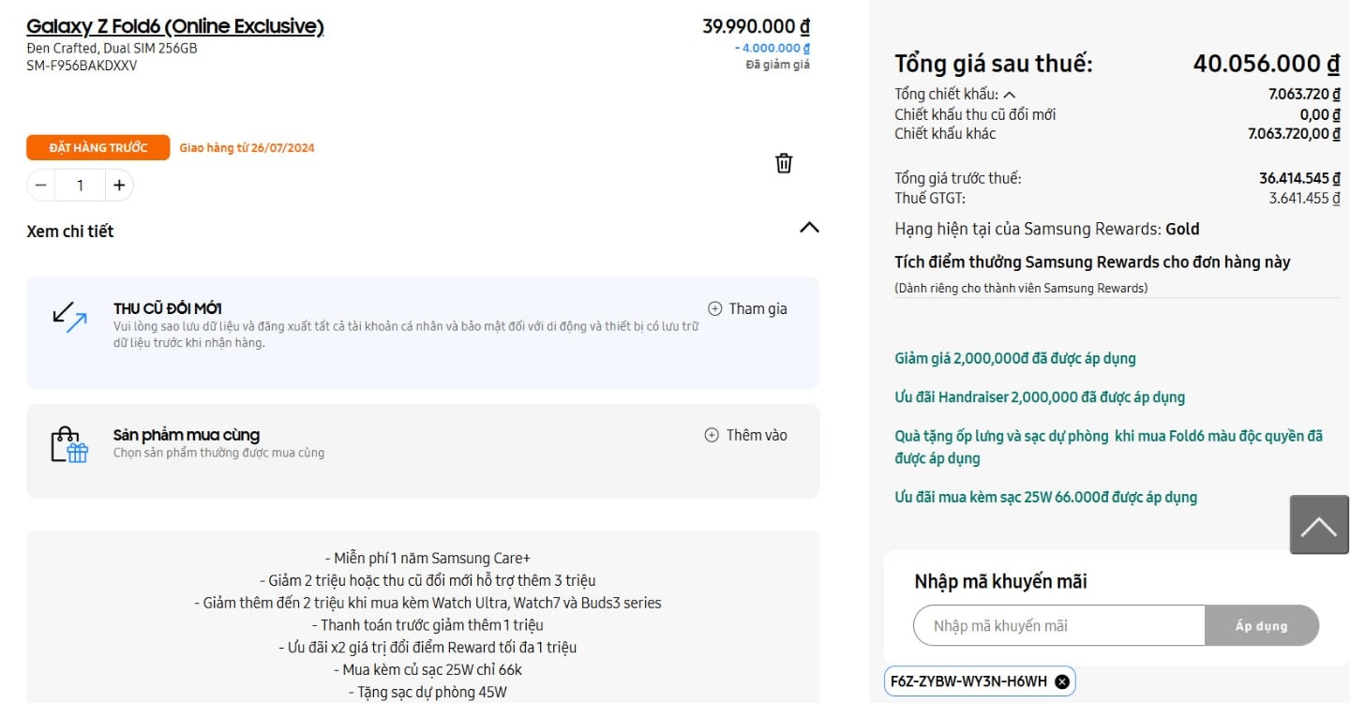
Task: Click the line Miễn phí 1 năm Samsung Care+
Action: (427, 558)
